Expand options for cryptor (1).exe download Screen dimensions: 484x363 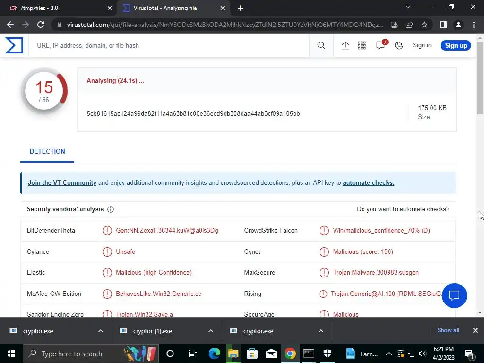tap(211, 331)
